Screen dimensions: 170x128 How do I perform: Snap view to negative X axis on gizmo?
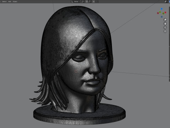158,13
